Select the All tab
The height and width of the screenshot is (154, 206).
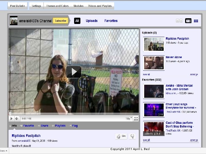tap(77, 21)
